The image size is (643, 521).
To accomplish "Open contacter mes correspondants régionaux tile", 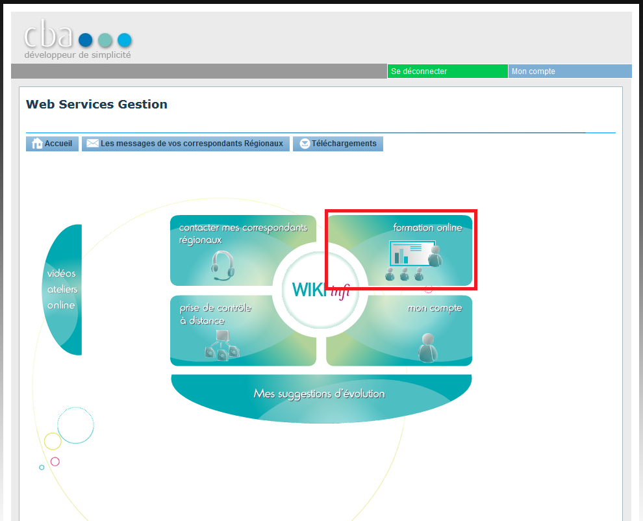I will 243,250.
